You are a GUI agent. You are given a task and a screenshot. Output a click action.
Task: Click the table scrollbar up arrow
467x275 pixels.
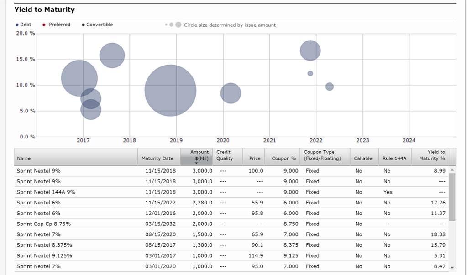452,170
